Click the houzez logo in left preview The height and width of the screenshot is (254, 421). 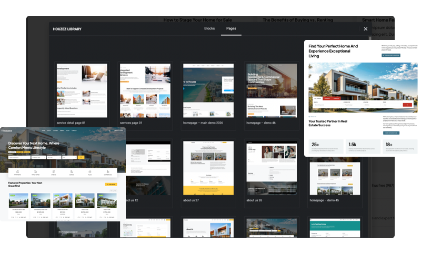[x=7, y=130]
